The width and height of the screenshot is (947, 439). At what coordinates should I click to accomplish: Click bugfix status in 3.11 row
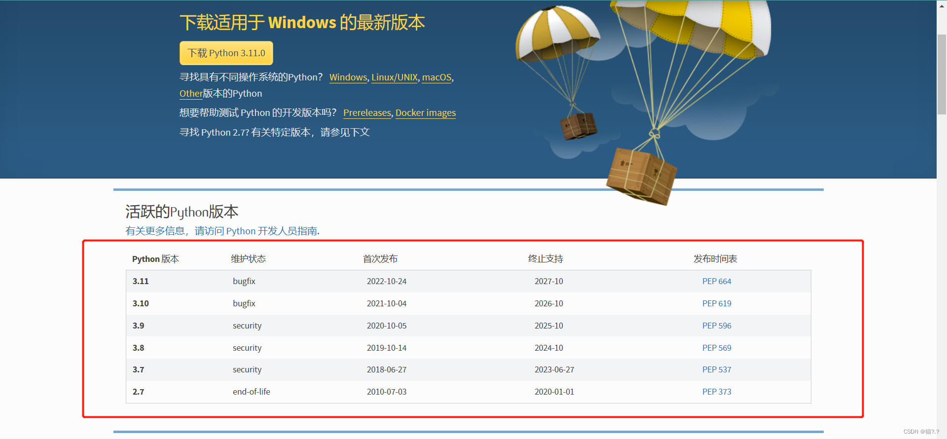coord(244,281)
